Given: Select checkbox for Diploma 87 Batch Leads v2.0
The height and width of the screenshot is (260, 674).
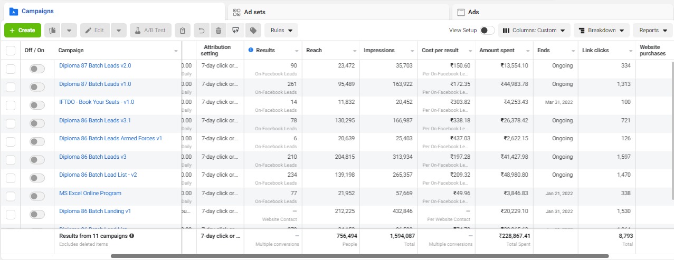Looking at the screenshot, I should pyautogui.click(x=11, y=69).
